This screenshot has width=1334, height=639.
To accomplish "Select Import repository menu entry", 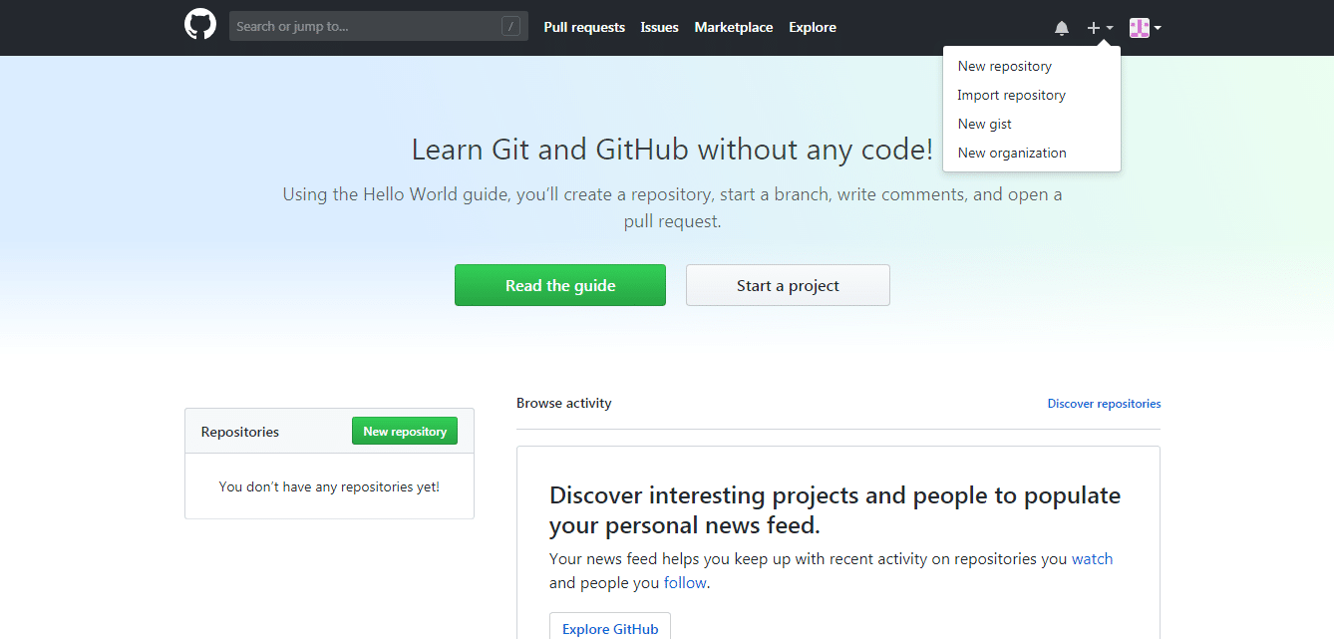I will point(1032,95).
